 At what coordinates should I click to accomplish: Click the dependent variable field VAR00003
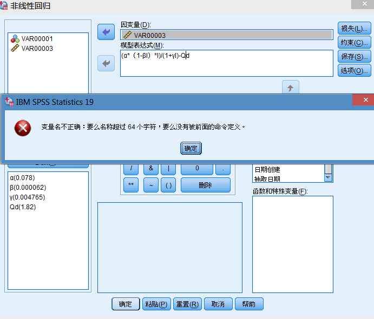point(227,35)
